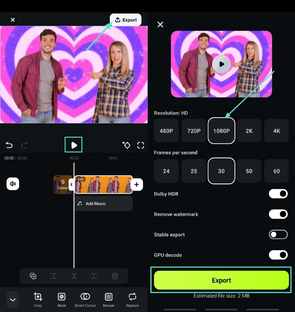
Task: Turn off Remove watermark
Action: (x=278, y=214)
